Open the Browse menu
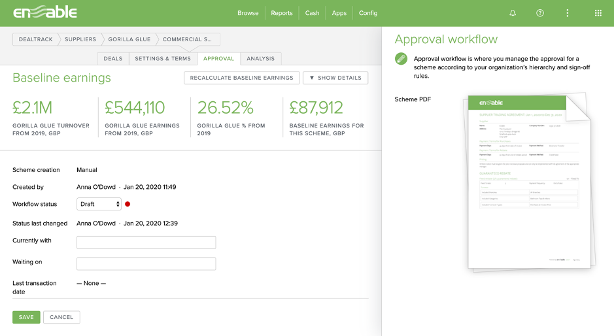This screenshot has width=614, height=336. [x=248, y=13]
